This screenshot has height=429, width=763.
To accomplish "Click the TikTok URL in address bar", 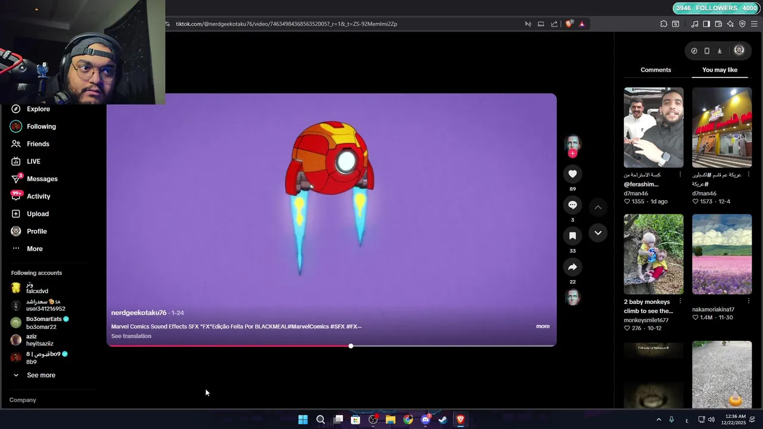I will coord(286,24).
